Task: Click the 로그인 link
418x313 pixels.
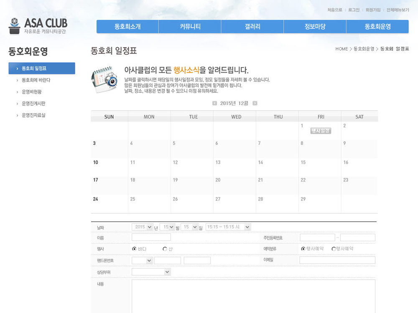Action: coord(354,10)
